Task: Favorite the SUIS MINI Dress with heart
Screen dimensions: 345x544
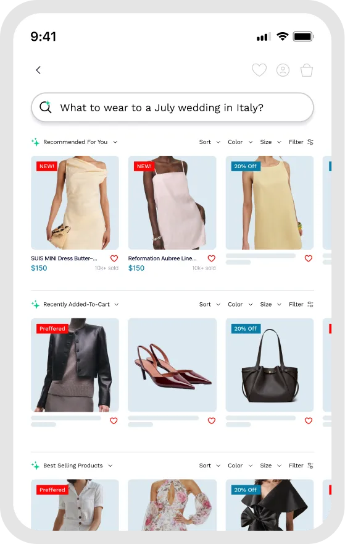Action: 114,258
